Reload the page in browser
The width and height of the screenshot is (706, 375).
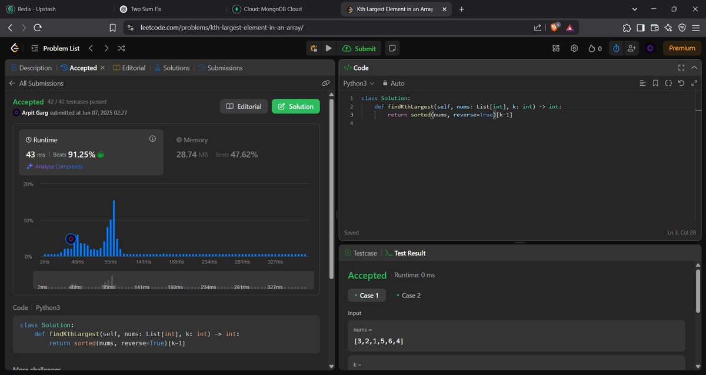pos(38,28)
